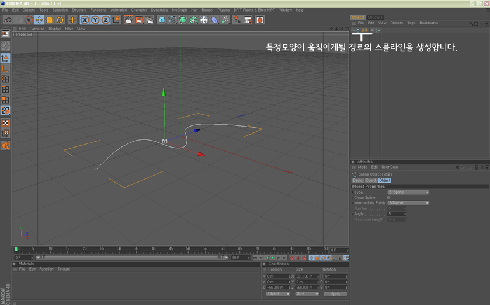The height and width of the screenshot is (305, 490).
Task: Add a particle Emitter object
Action: point(225,20)
